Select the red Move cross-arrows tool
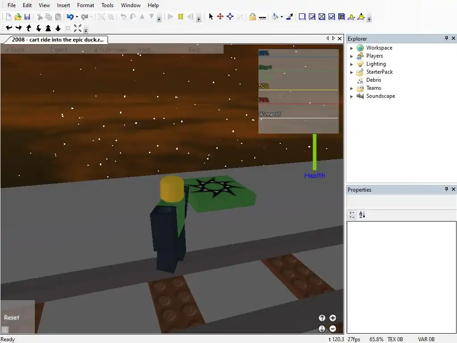 tap(220, 17)
